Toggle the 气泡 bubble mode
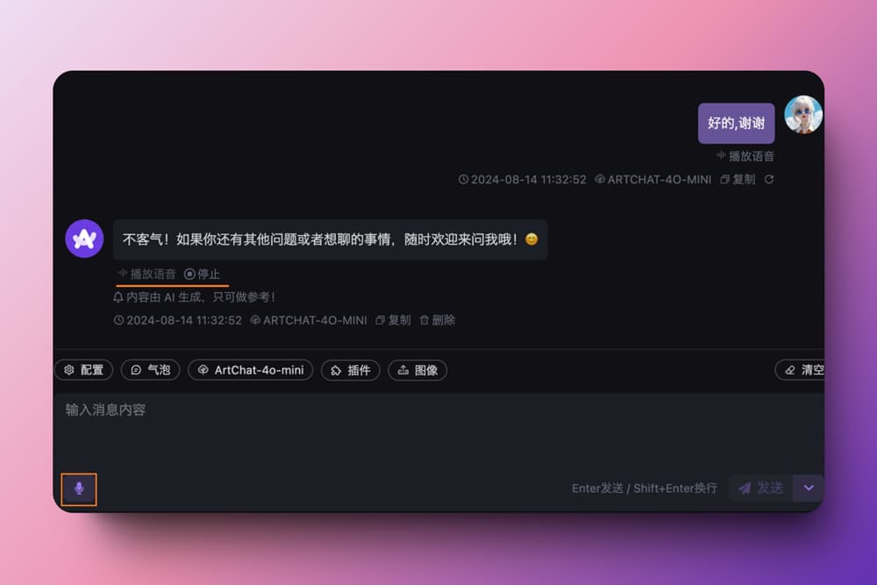The width and height of the screenshot is (877, 585). [150, 370]
